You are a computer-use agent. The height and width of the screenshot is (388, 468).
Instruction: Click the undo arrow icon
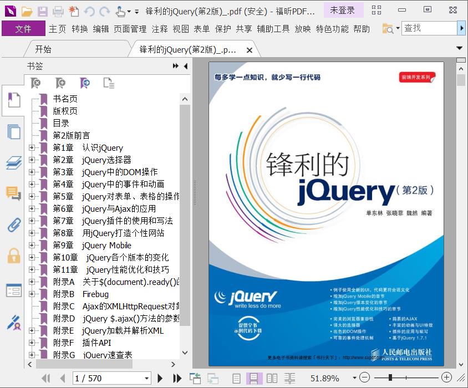pyautogui.click(x=89, y=11)
